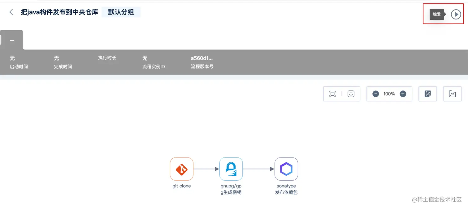The image size is (468, 209).
Task: Open the statistics chart icon
Action: coord(452,94)
